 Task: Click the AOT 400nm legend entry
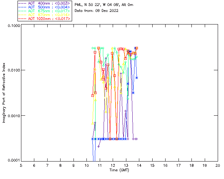(x=44, y=3)
